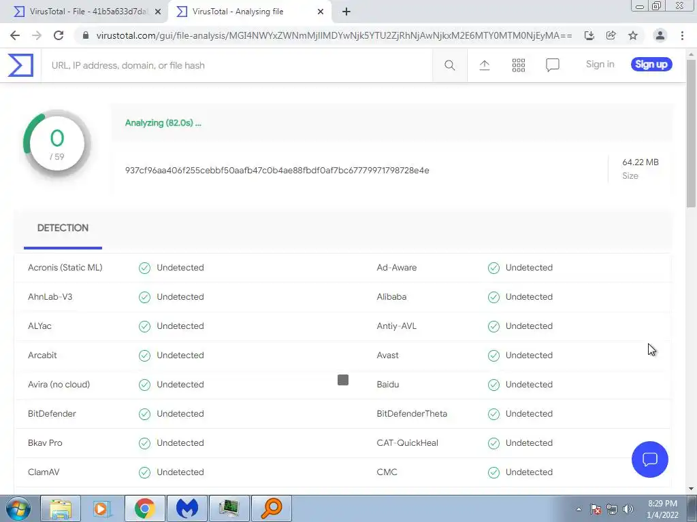
Task: Open the Chrome profile avatar icon
Action: click(660, 35)
